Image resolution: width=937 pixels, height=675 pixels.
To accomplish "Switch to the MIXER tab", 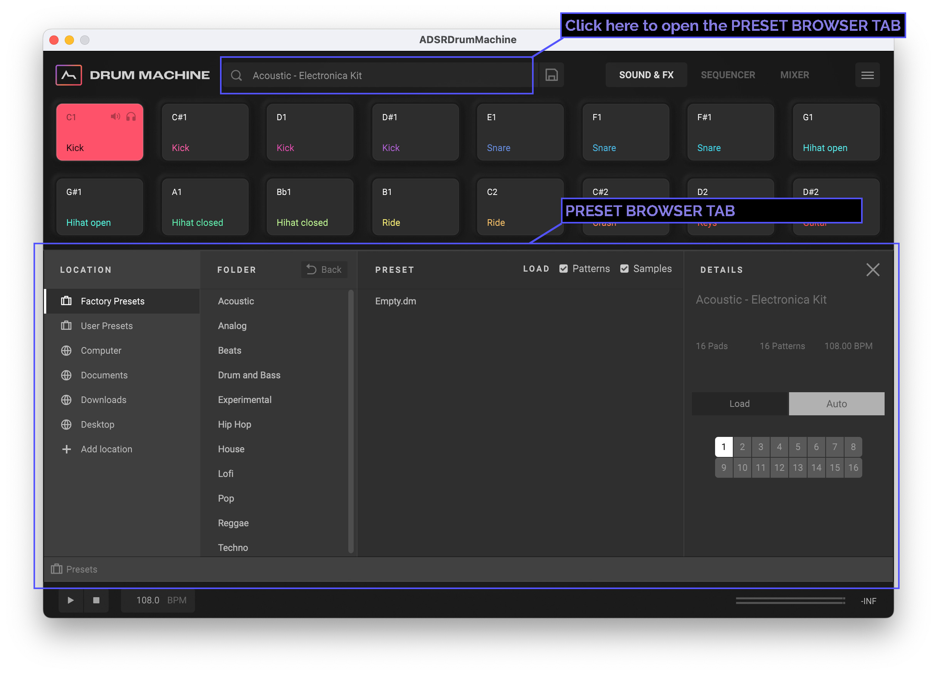I will (x=794, y=75).
